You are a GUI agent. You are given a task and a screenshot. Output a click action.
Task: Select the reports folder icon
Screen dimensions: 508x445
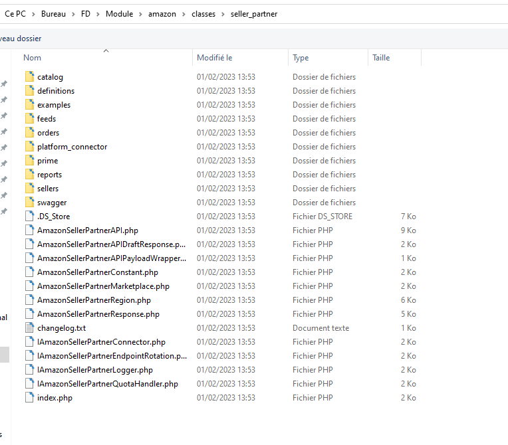[29, 174]
